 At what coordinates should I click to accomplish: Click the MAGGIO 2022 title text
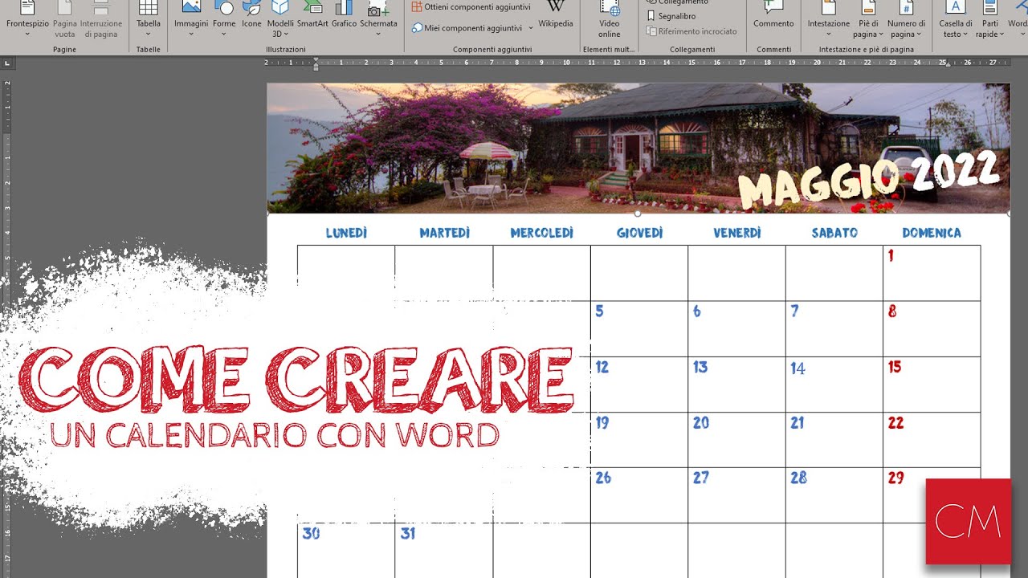(868, 180)
